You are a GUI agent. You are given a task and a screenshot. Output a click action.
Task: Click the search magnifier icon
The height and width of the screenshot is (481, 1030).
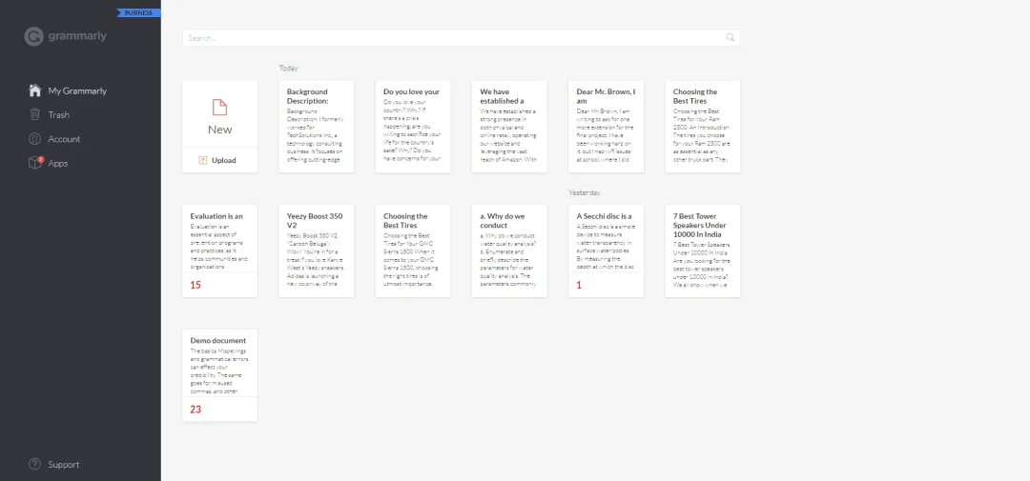tap(730, 37)
